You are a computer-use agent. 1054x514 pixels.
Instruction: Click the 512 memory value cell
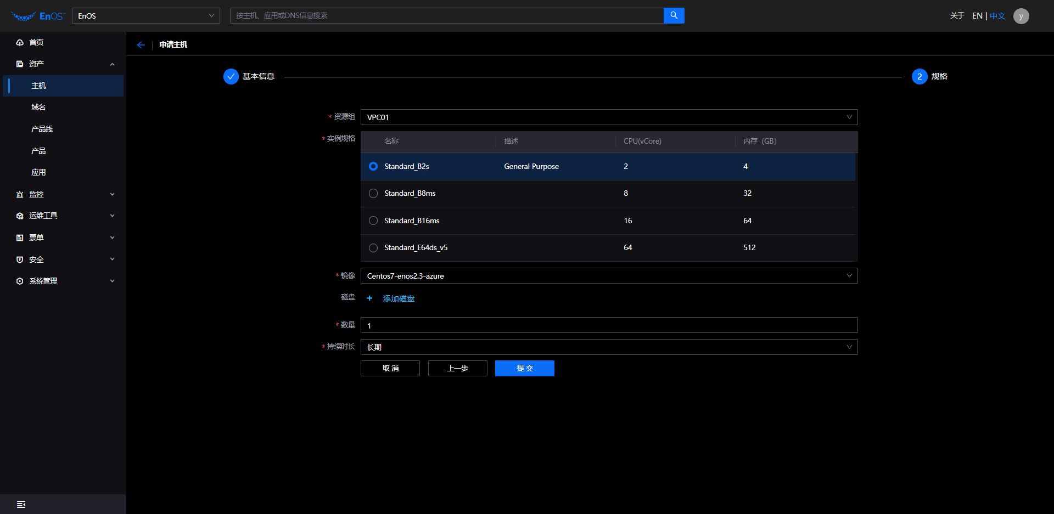749,248
